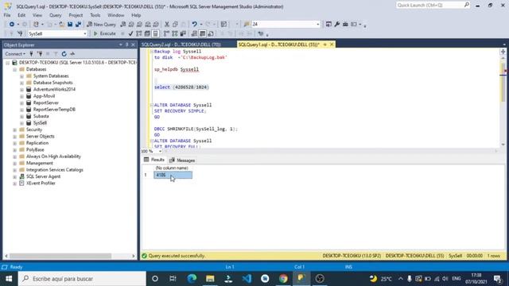Click the wrench Properties icon
Image resolution: width=509 pixels, height=286 pixels.
[337, 25]
